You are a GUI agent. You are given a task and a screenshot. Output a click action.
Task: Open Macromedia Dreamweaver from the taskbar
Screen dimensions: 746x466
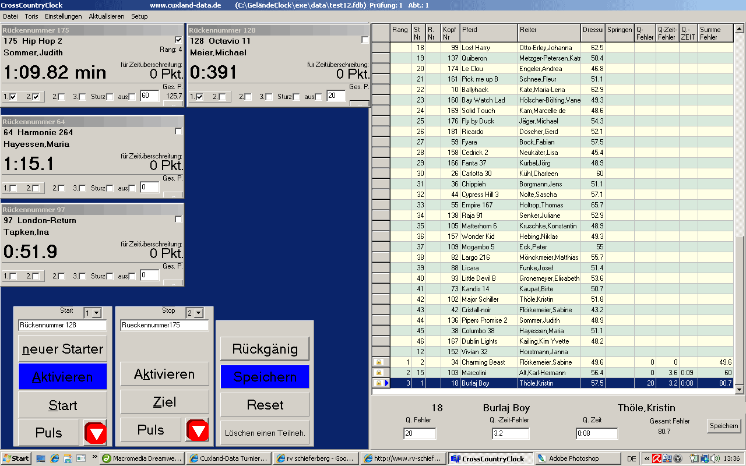(x=142, y=458)
